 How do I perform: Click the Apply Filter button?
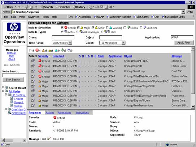pos(184,43)
